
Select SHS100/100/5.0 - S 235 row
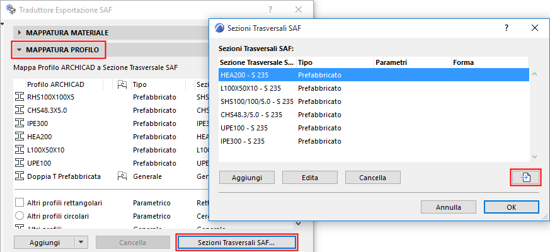374,101
